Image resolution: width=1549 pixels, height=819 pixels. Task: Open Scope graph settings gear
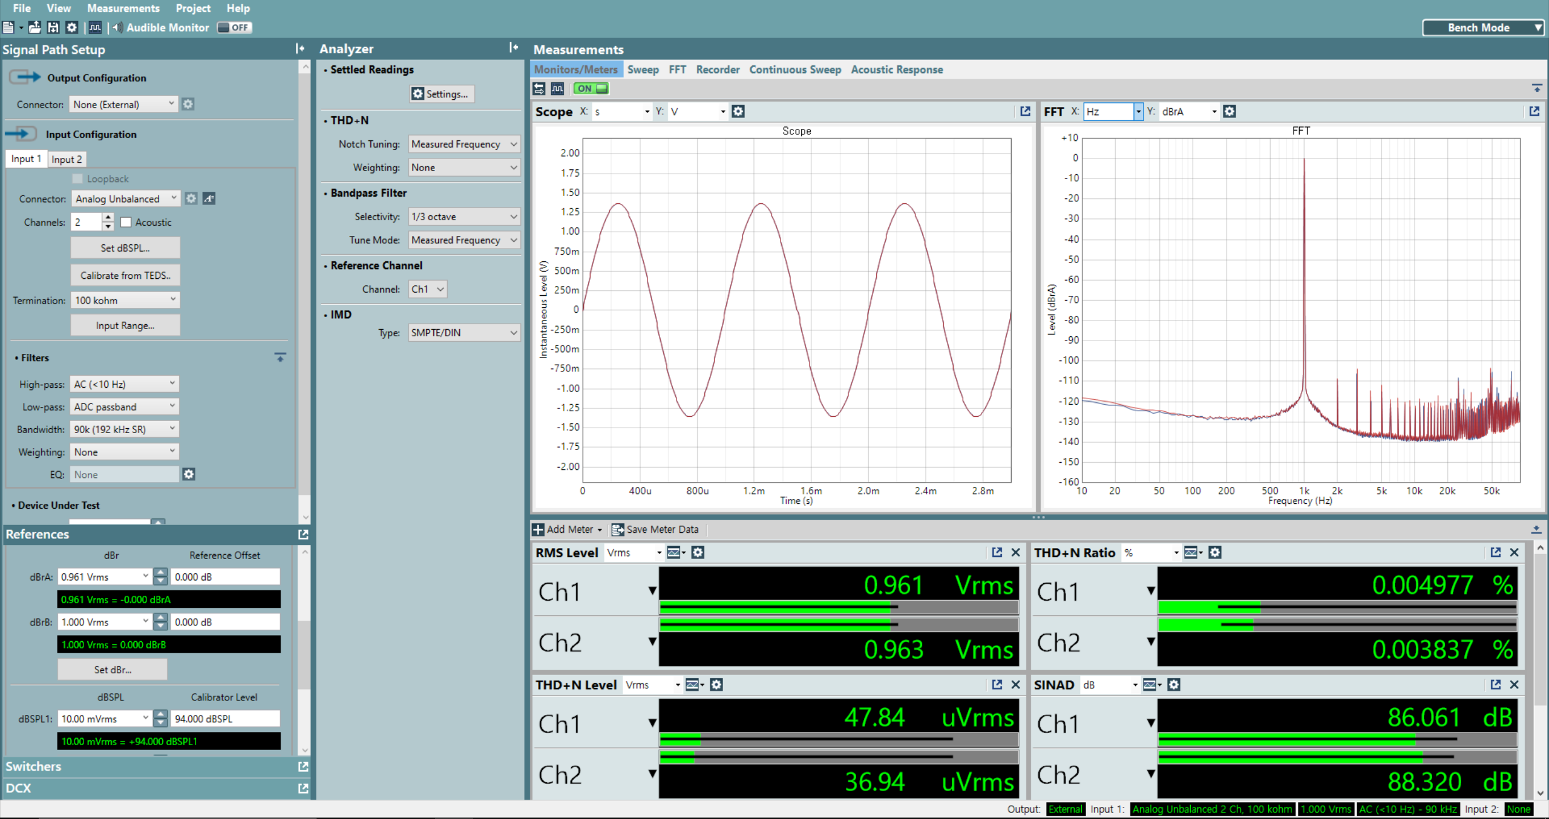738,111
